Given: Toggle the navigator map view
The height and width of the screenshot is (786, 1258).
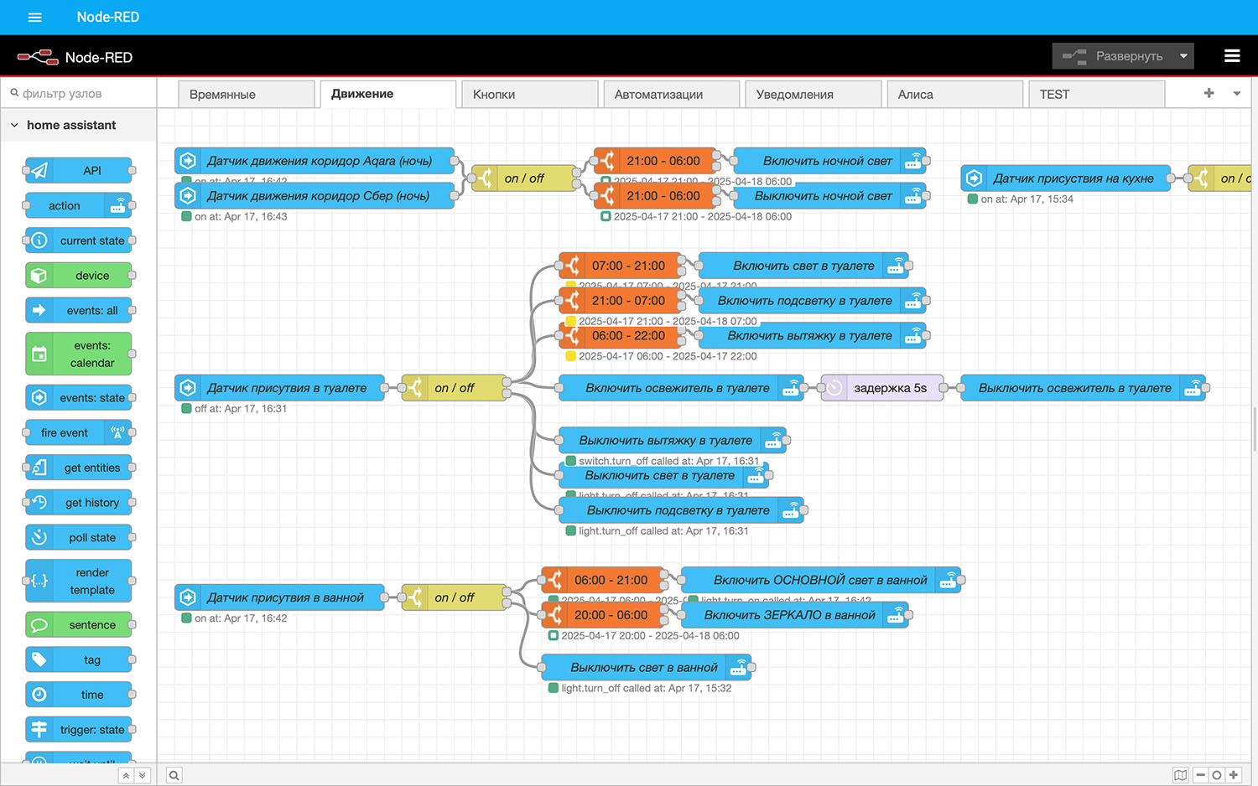Looking at the screenshot, I should (1180, 775).
